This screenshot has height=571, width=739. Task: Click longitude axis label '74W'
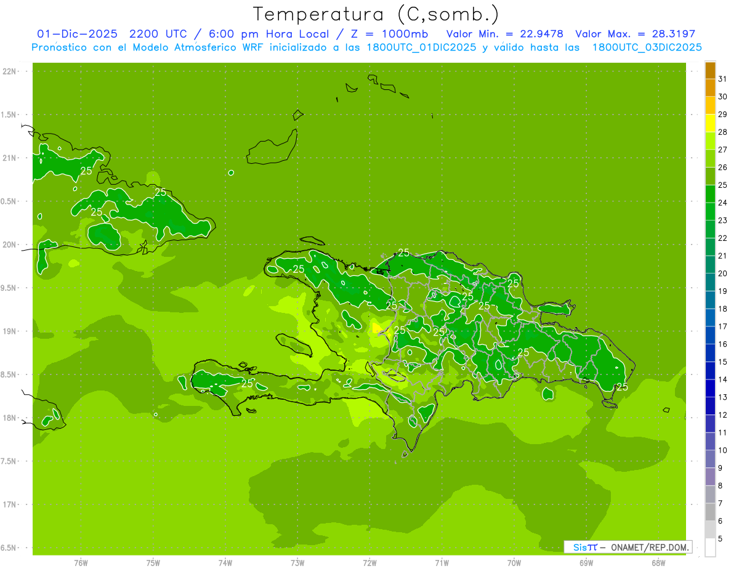pyautogui.click(x=225, y=562)
